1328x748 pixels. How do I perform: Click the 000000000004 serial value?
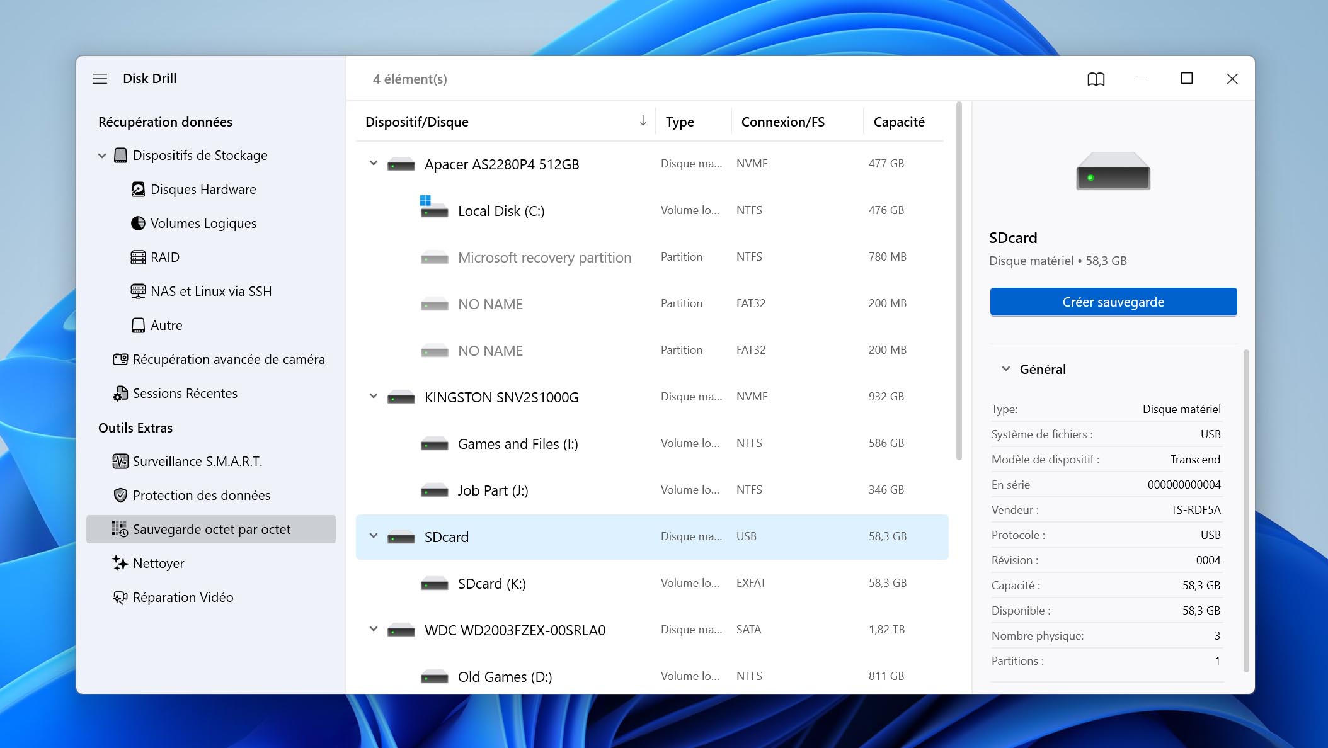(x=1184, y=485)
